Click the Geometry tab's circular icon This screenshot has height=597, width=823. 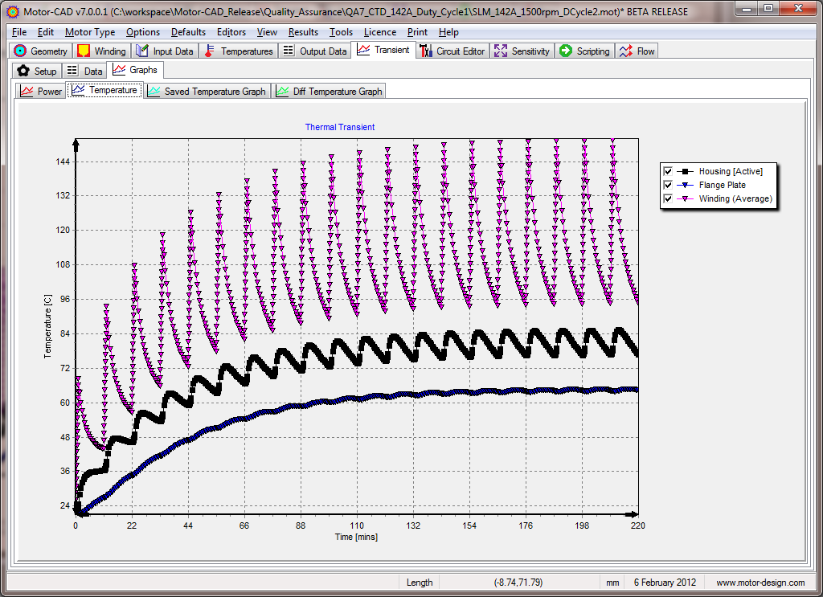pos(20,51)
